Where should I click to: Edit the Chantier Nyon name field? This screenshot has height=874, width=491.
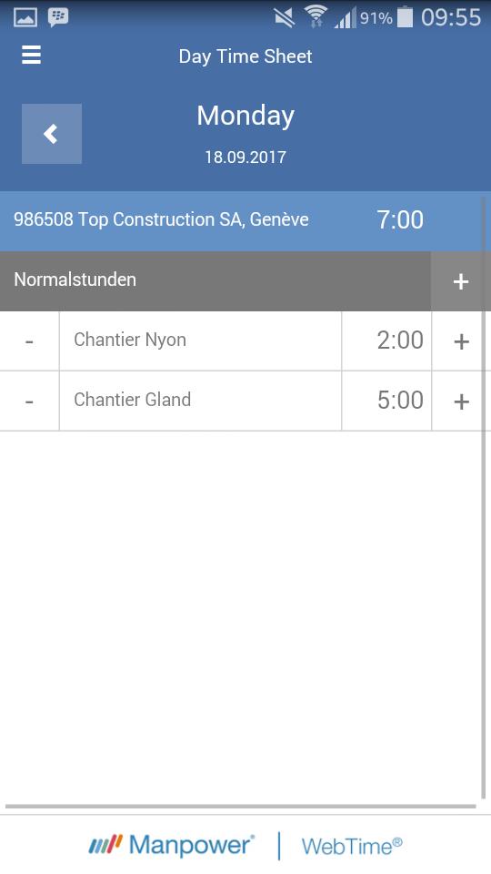[200, 341]
